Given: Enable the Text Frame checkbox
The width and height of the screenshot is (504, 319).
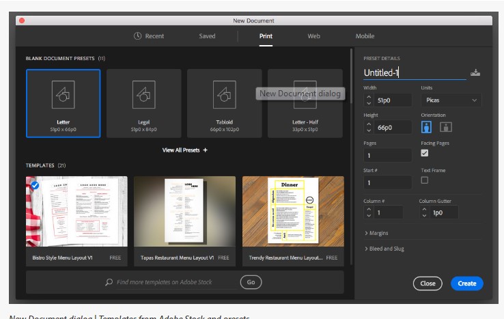Looking at the screenshot, I should click(425, 180).
